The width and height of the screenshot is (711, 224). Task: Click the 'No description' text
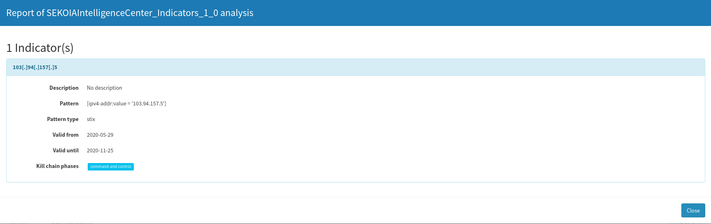coord(105,88)
